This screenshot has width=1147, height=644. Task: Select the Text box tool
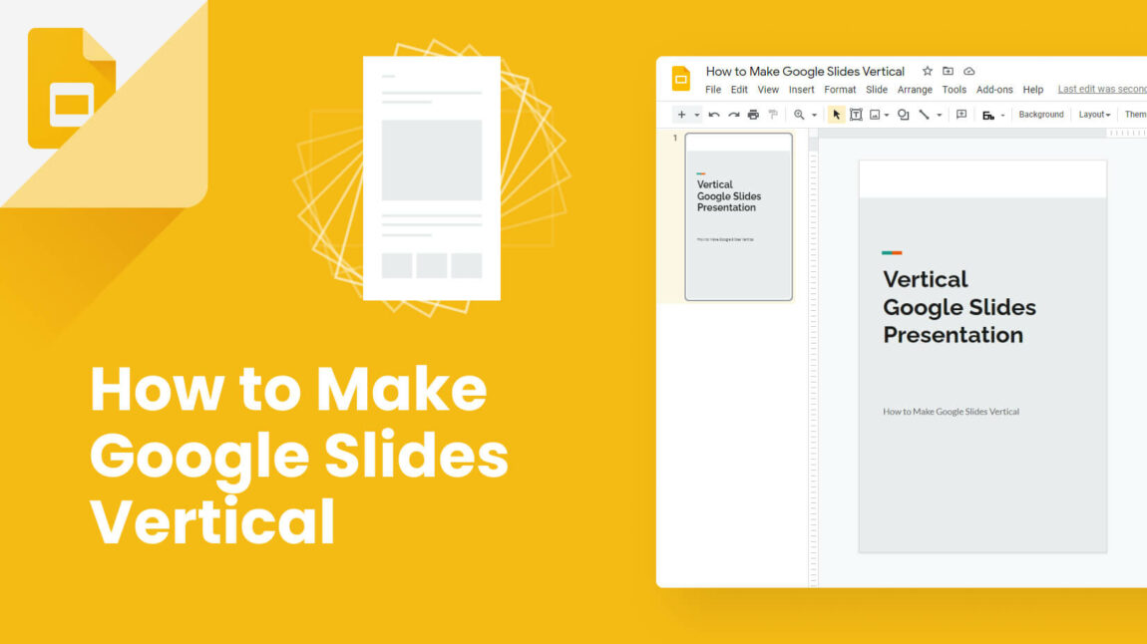pos(855,114)
